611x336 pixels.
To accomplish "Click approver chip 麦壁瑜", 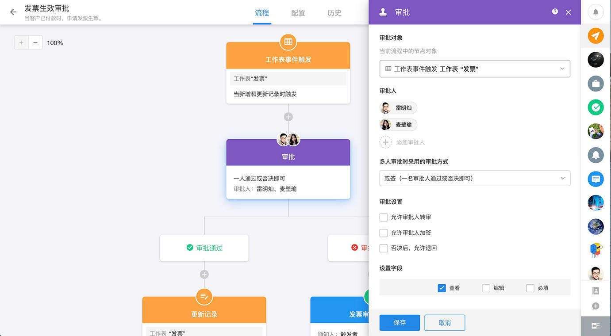I will tap(398, 125).
